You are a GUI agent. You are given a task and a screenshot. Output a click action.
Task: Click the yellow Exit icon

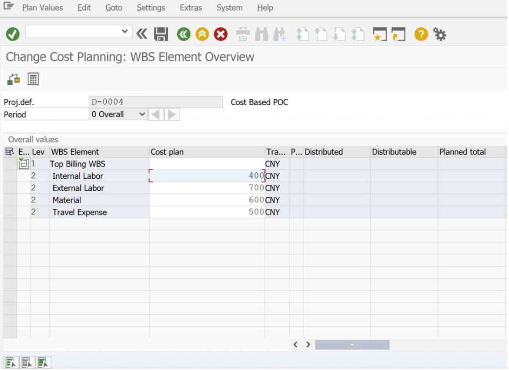(202, 34)
